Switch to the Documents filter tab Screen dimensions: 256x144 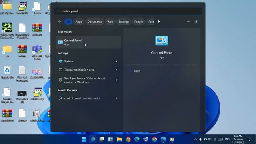94,22
